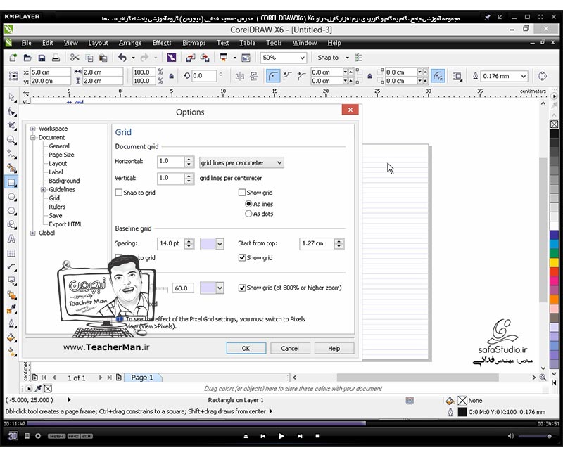Select the Freehand tool
Viewport: 563px width, 457px height.
point(12,154)
